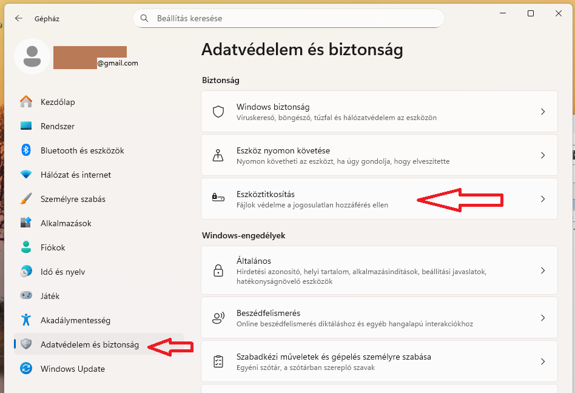Image resolution: width=575 pixels, height=393 pixels.
Task: Click the Gépház window title
Action: 47,19
